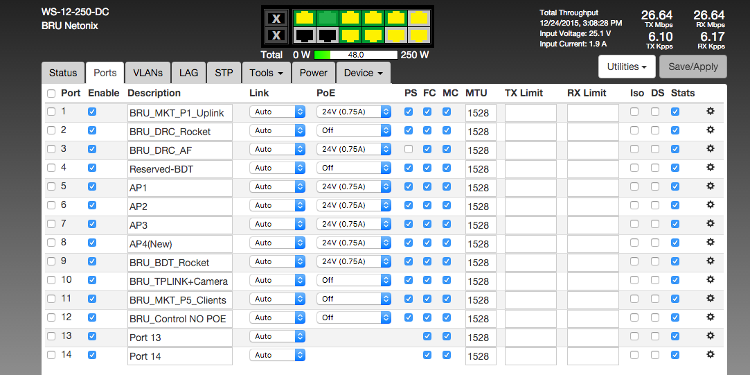Select black port 2 icon in diagram
750x375 pixels.
pos(304,35)
